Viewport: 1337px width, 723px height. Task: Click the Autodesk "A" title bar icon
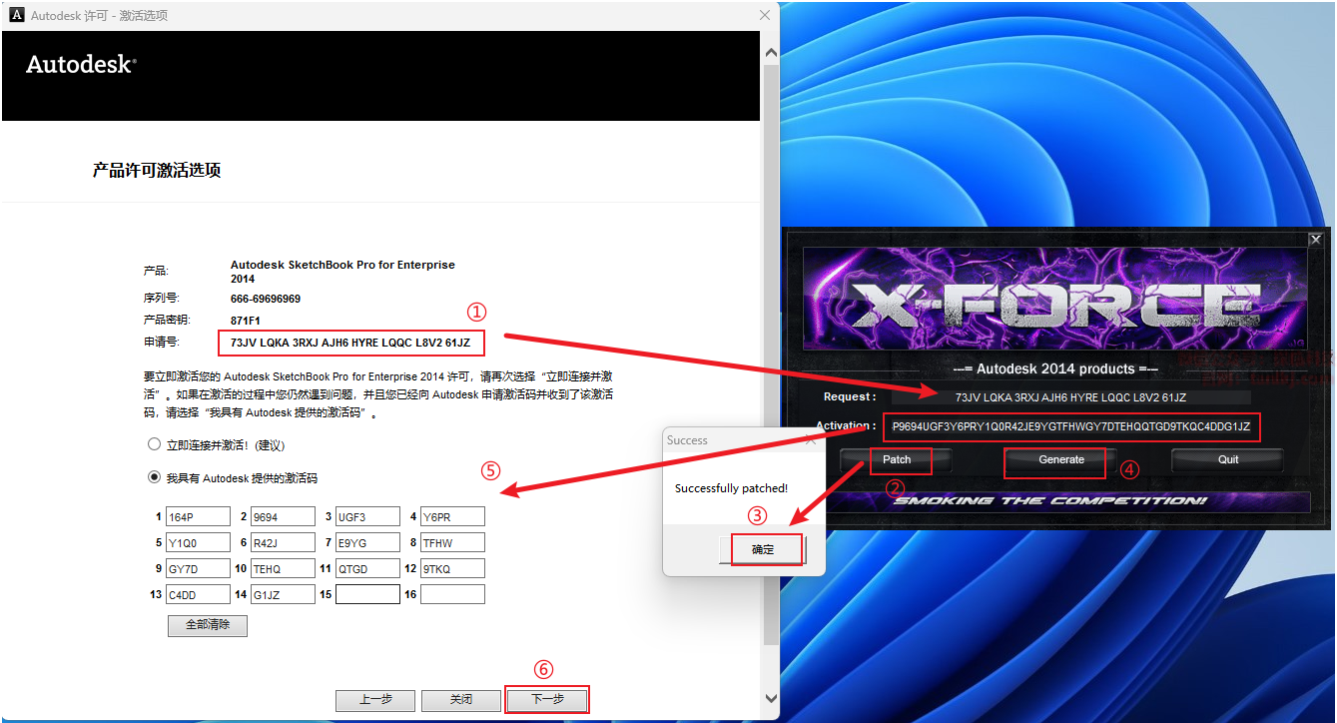(16, 15)
